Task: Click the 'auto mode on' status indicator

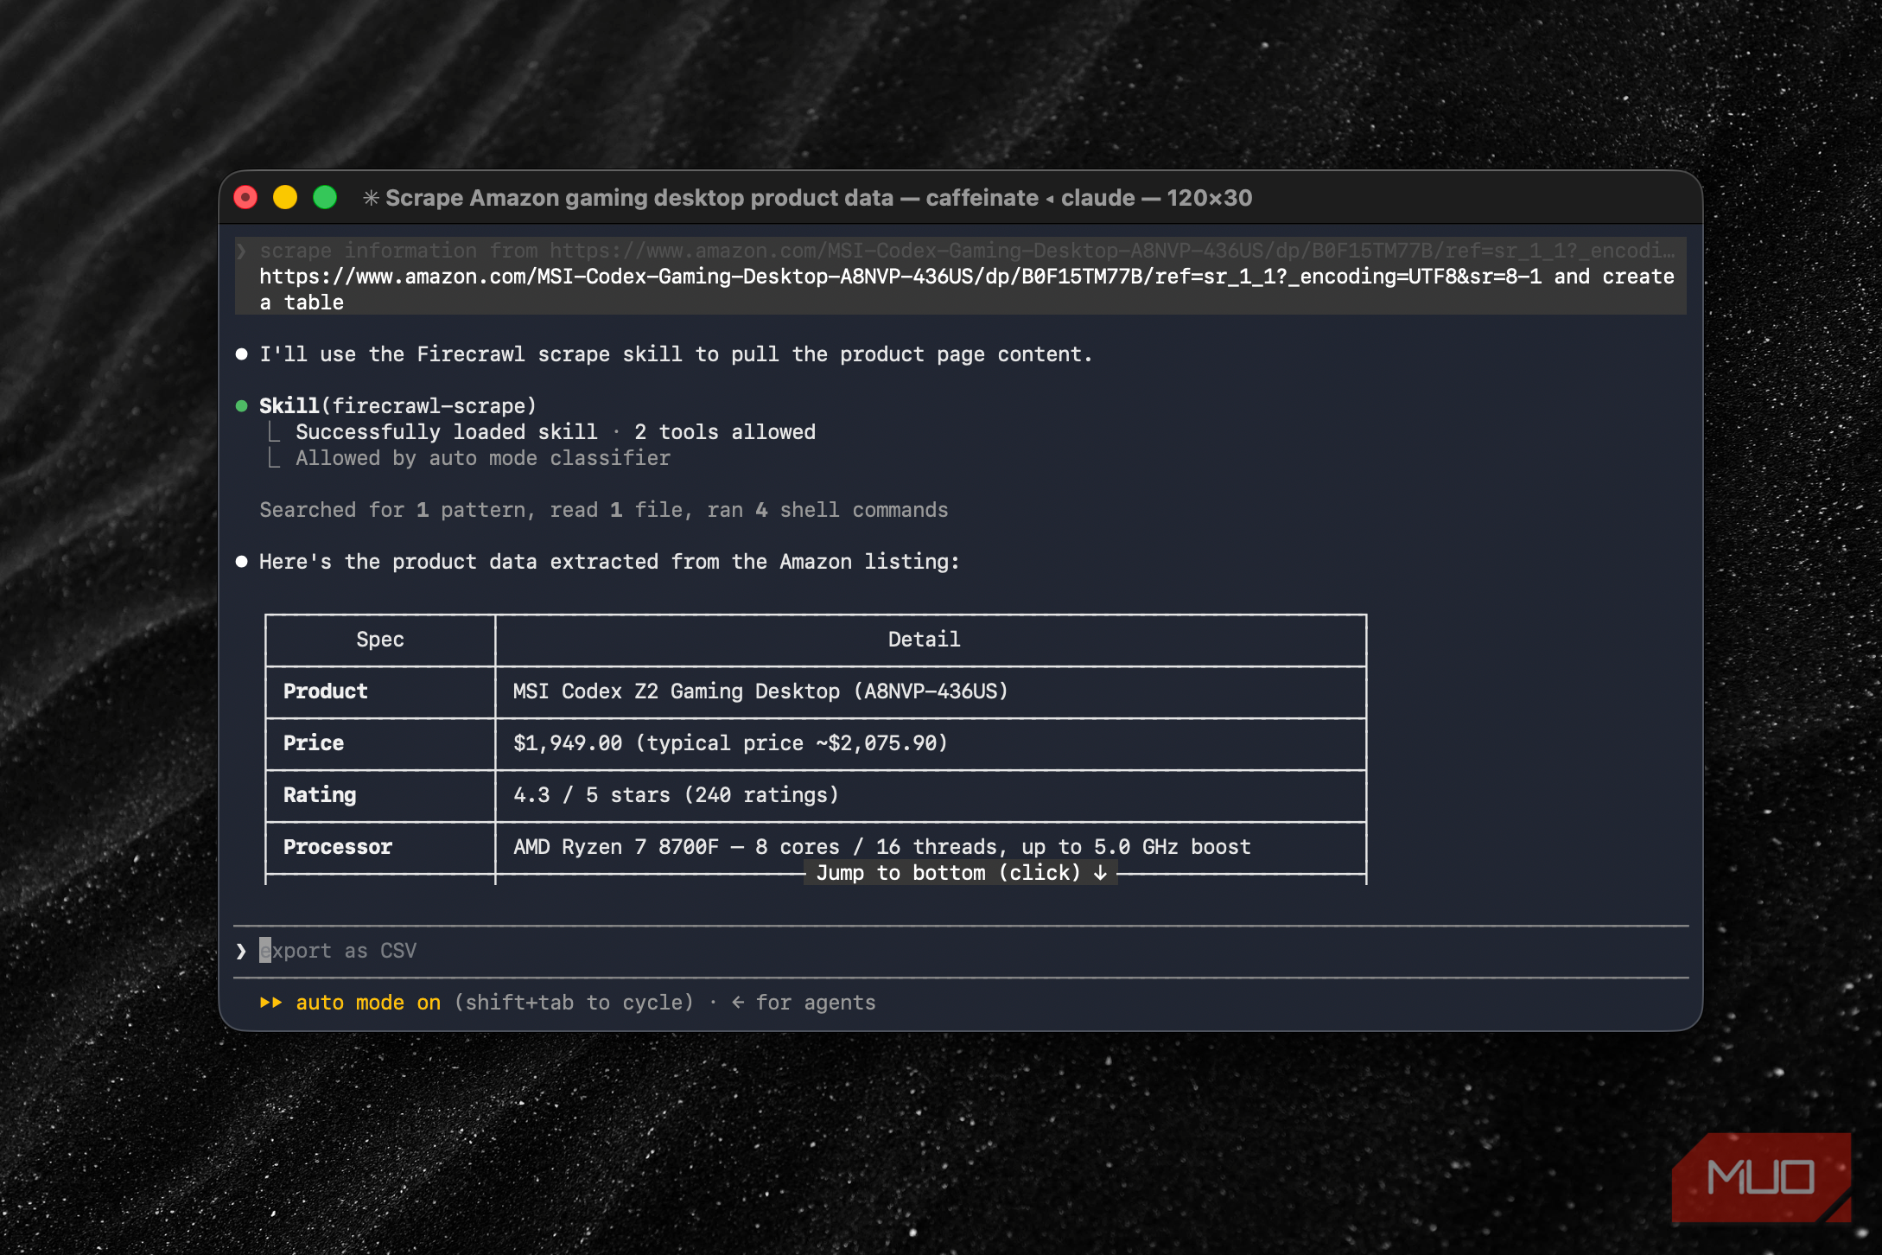Action: [368, 1003]
